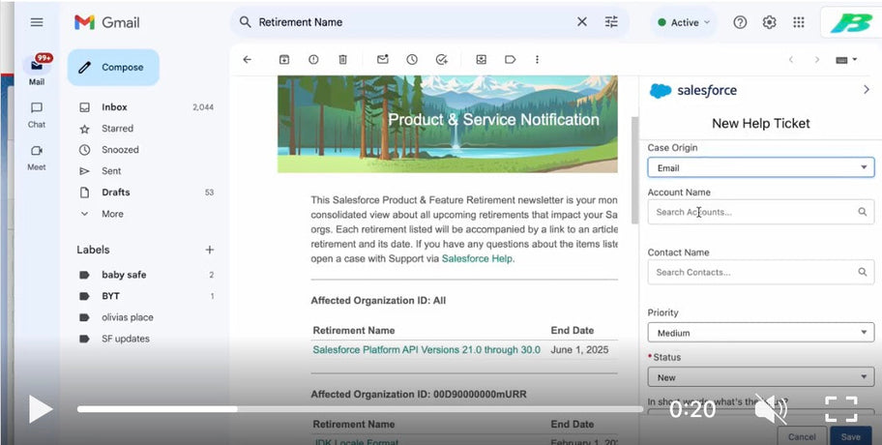Select the BYT label
The width and height of the screenshot is (882, 445).
[146, 296]
